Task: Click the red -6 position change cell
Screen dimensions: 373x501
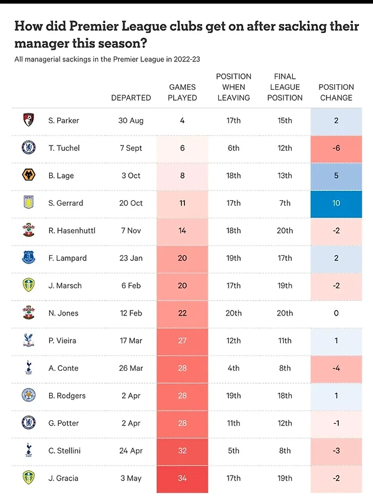Action: (336, 149)
